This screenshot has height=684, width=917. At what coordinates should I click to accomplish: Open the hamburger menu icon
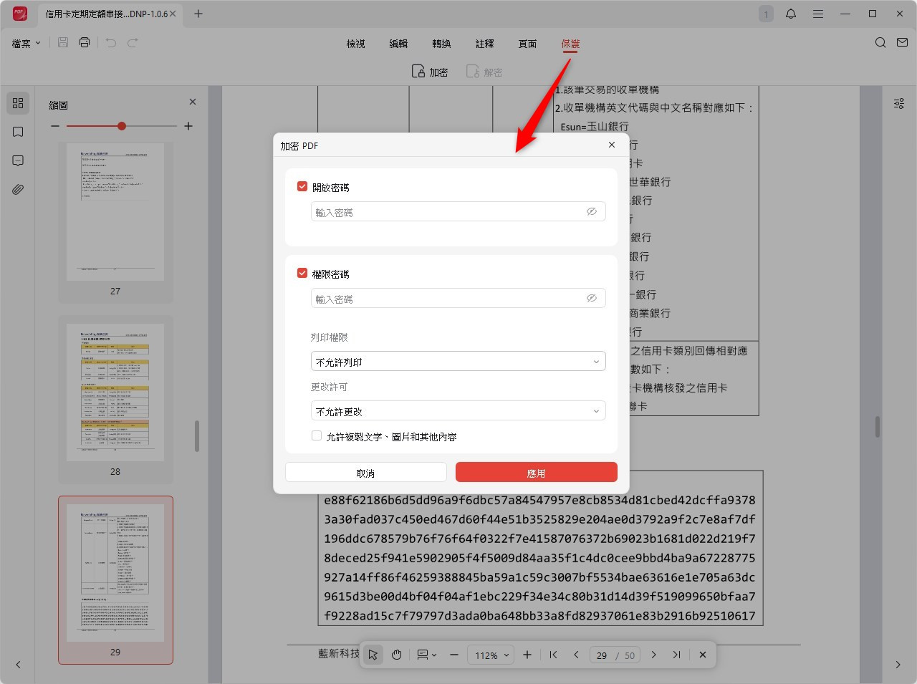click(x=818, y=14)
